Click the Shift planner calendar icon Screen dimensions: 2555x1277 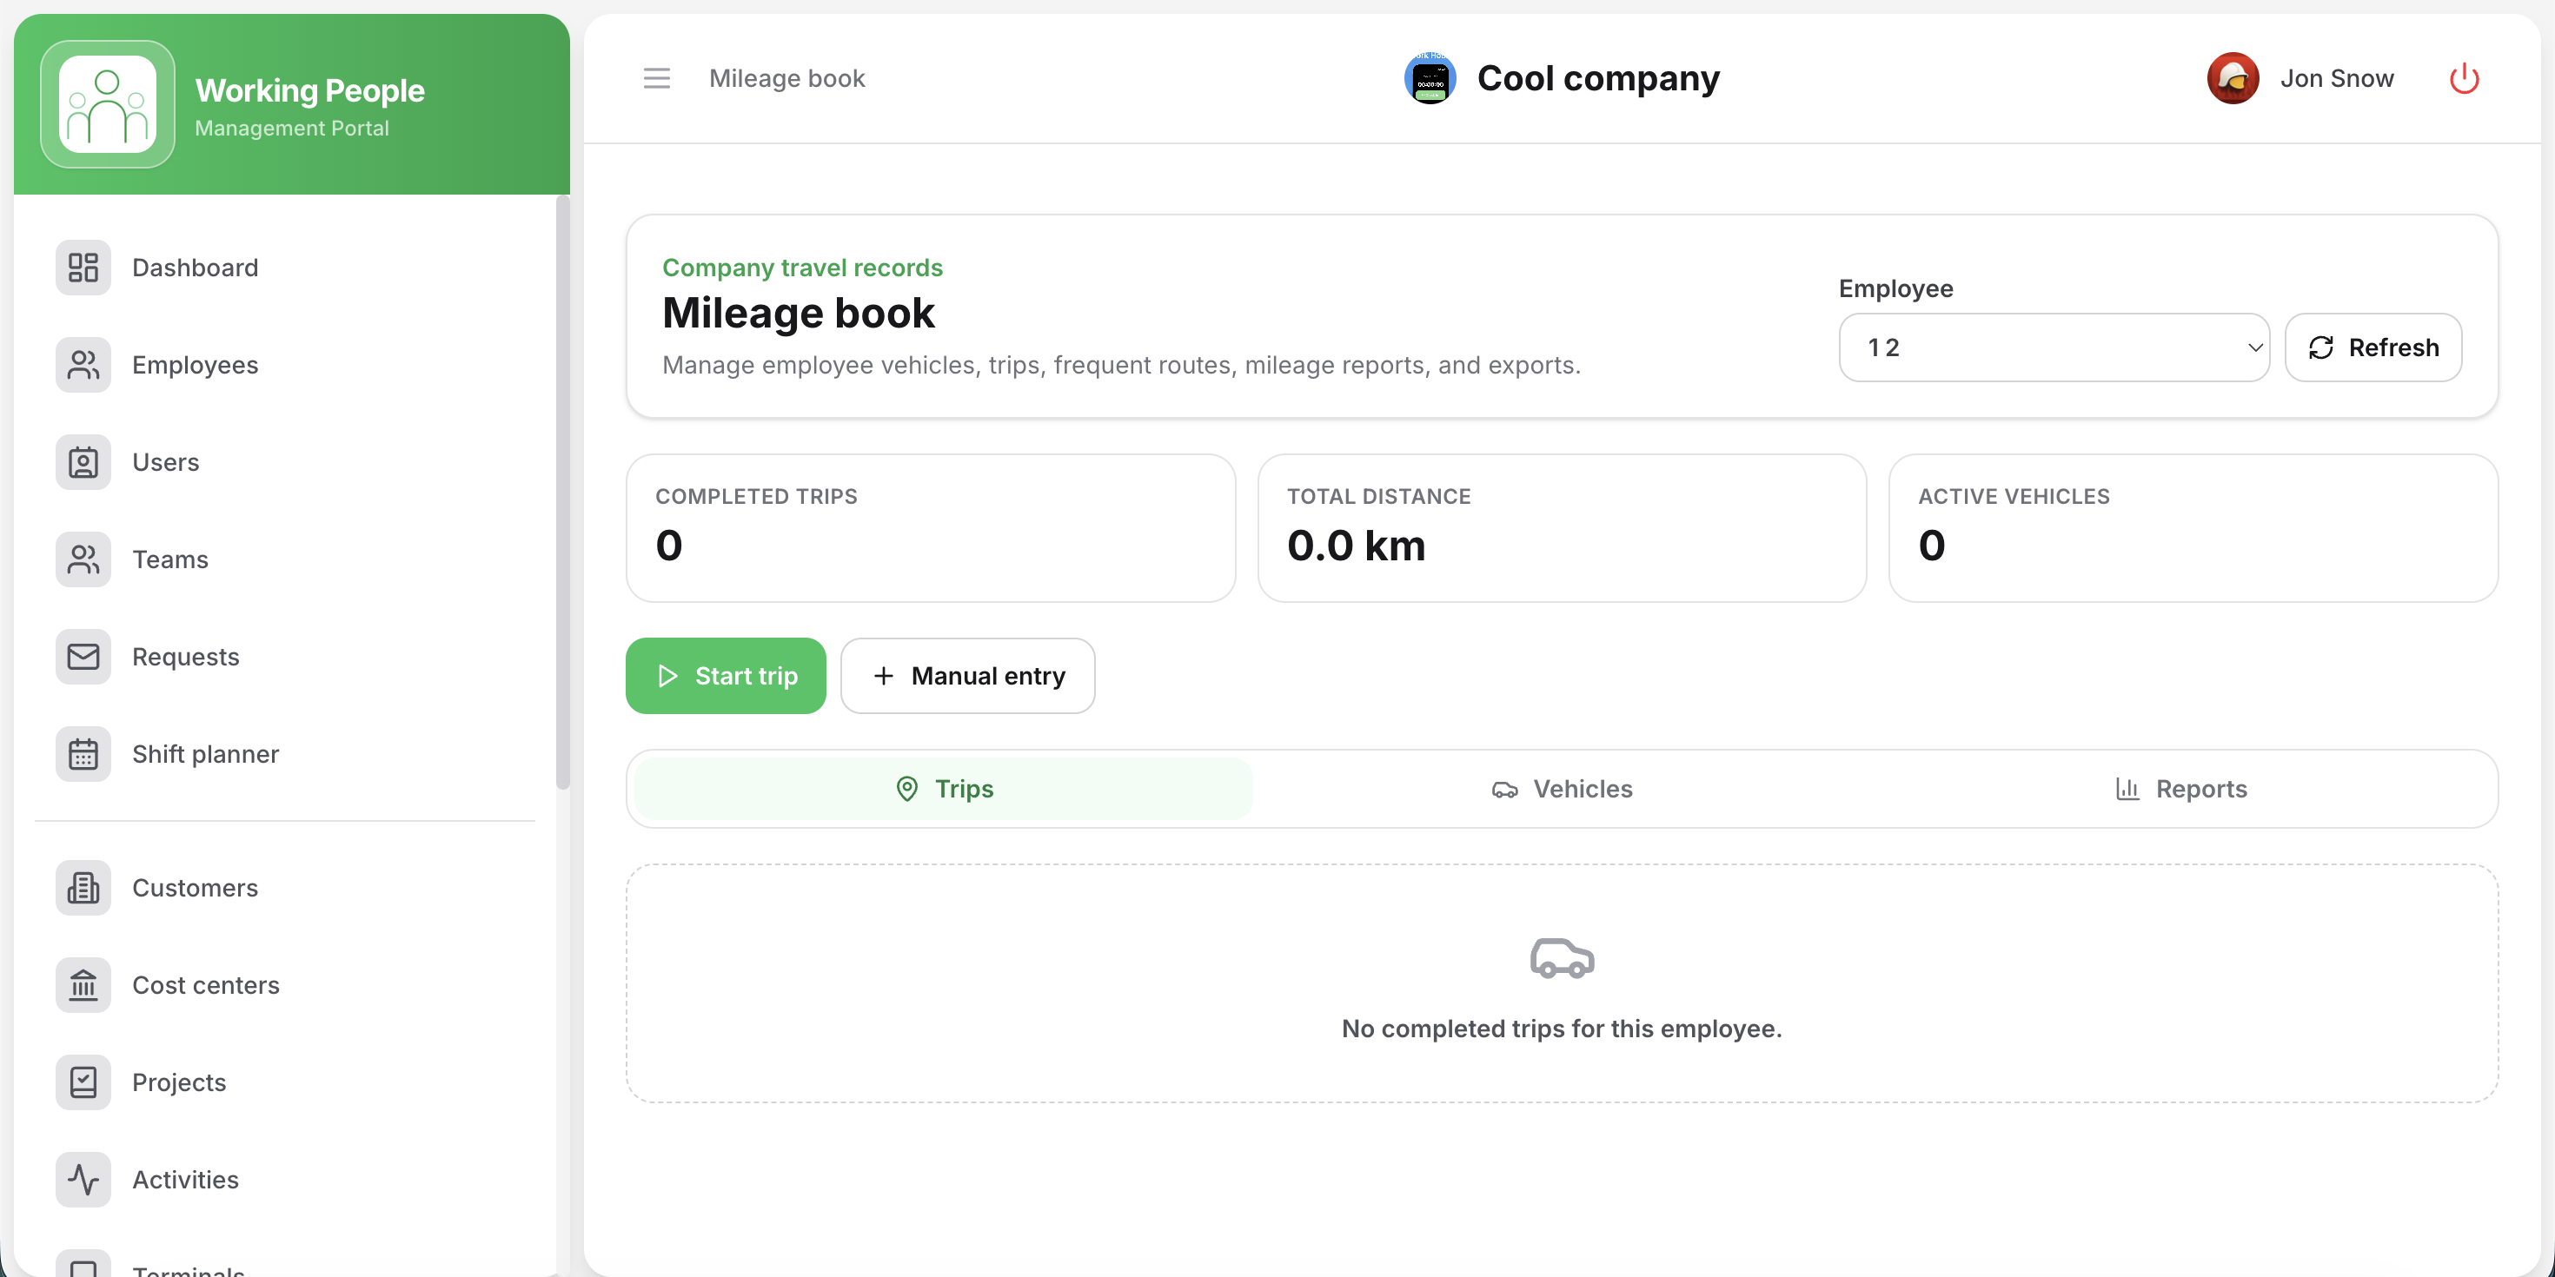coord(83,753)
